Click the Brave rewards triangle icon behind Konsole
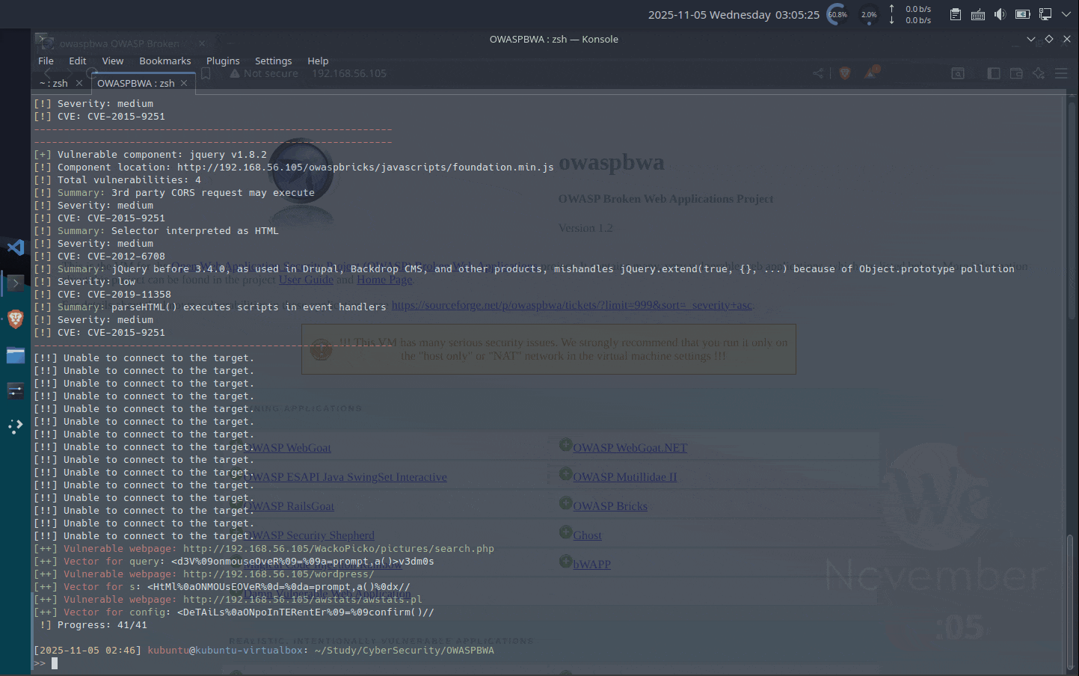The height and width of the screenshot is (676, 1079). 871,73
